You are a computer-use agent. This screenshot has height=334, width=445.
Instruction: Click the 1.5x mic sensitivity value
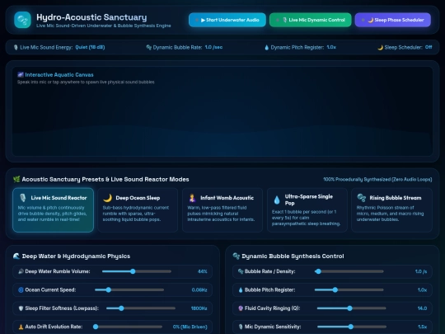click(x=422, y=327)
